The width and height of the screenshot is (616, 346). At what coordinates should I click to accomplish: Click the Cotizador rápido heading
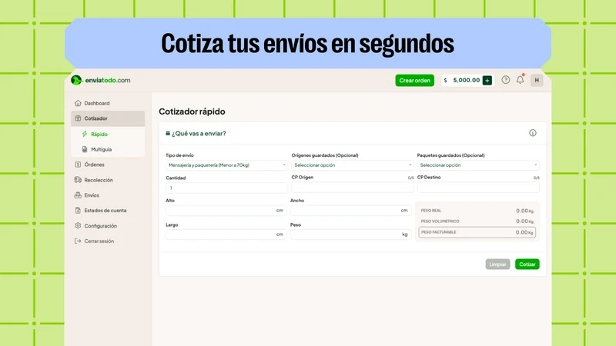pos(192,111)
